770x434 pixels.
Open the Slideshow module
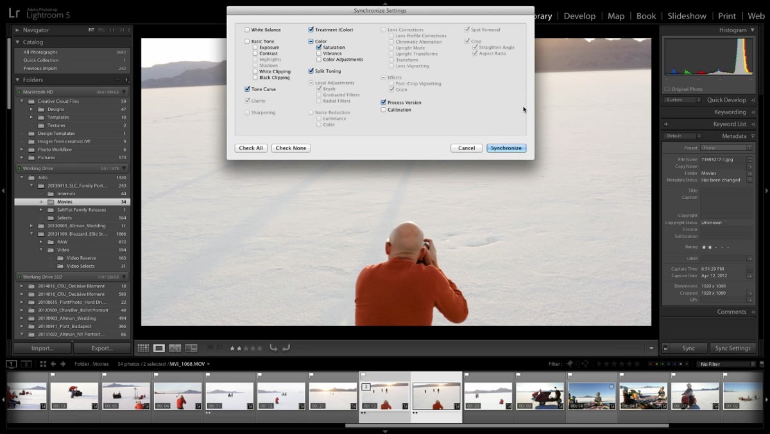pyautogui.click(x=687, y=16)
